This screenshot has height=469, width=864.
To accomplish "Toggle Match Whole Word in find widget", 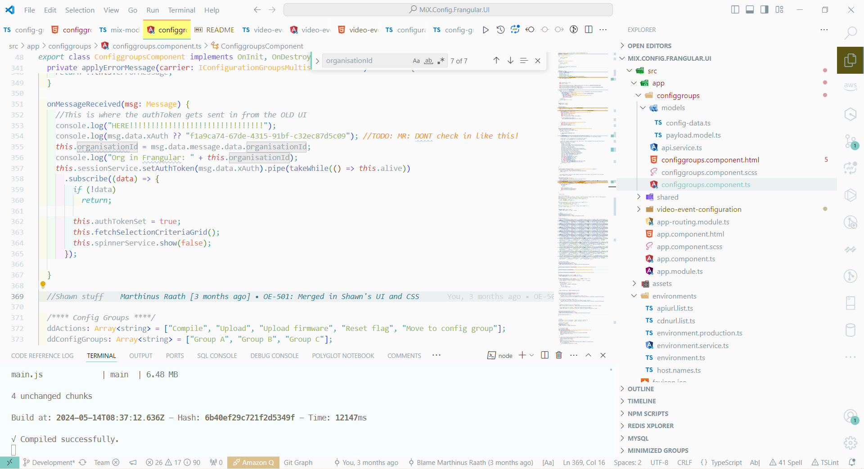I will pos(428,61).
